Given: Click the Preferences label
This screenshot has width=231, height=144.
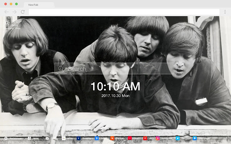Looking at the screenshot, I should point(16,138).
